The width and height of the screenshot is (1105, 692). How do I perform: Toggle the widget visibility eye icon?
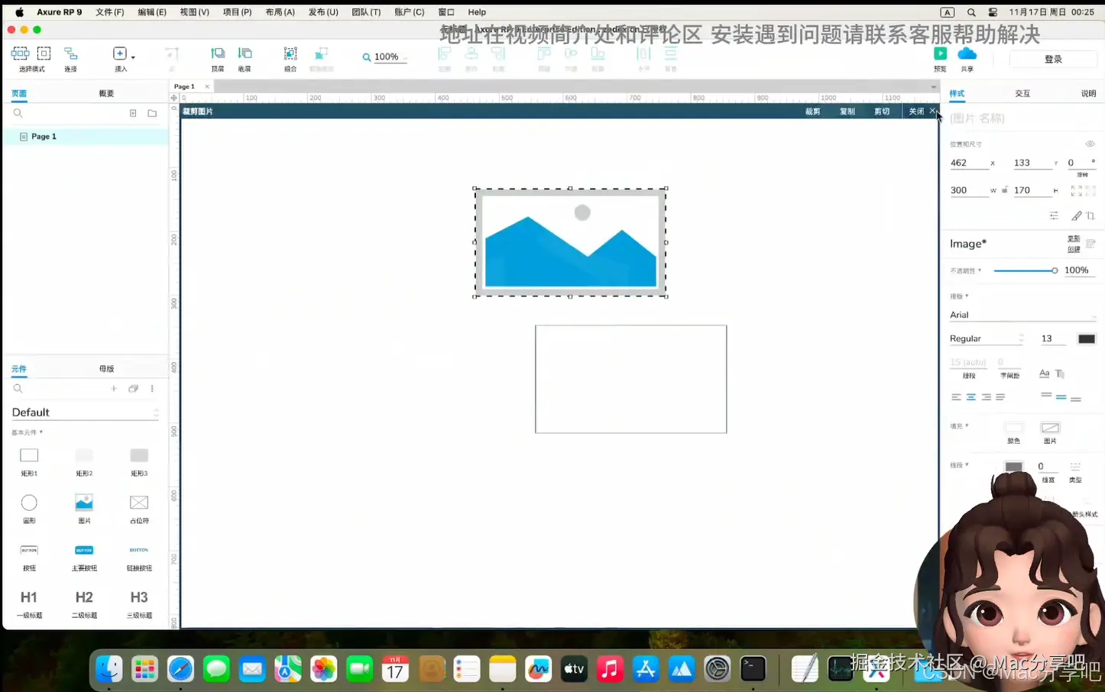(x=1090, y=144)
